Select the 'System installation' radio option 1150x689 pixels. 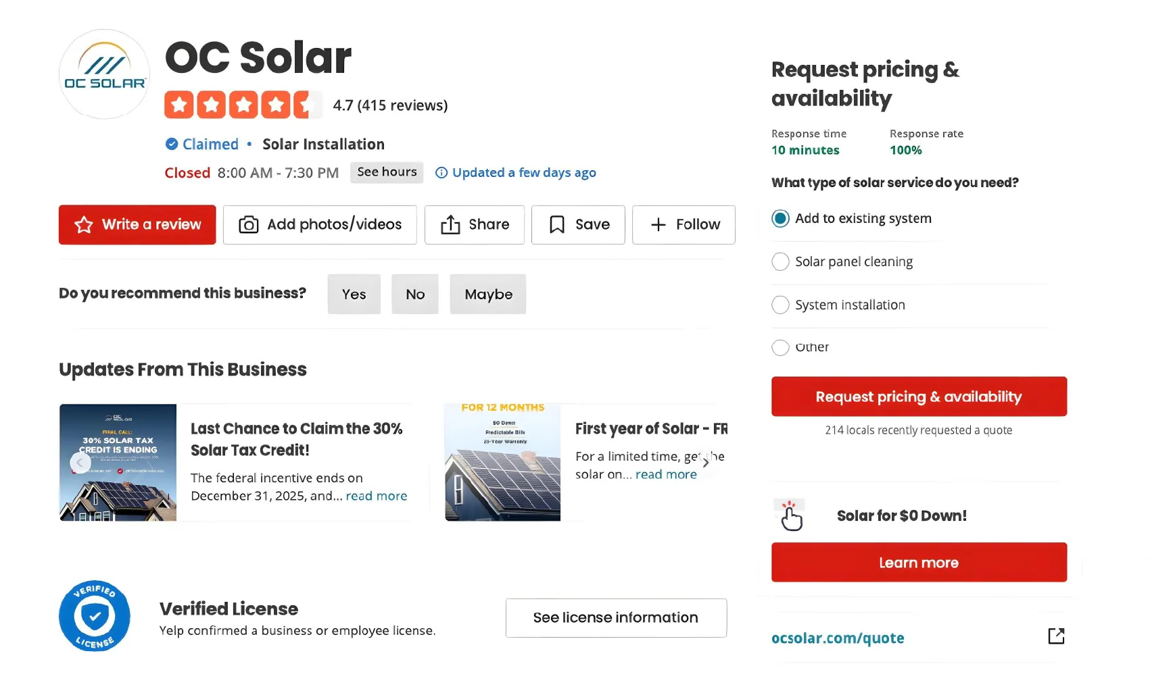[780, 305]
